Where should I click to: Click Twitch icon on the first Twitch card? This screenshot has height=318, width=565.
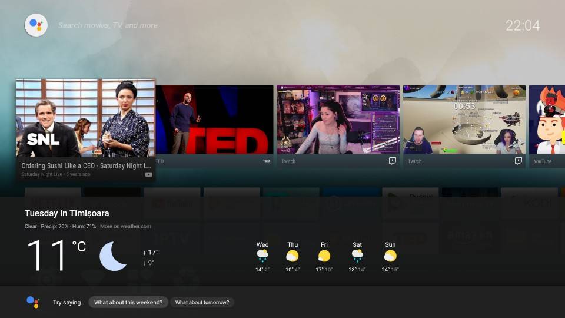[393, 161]
